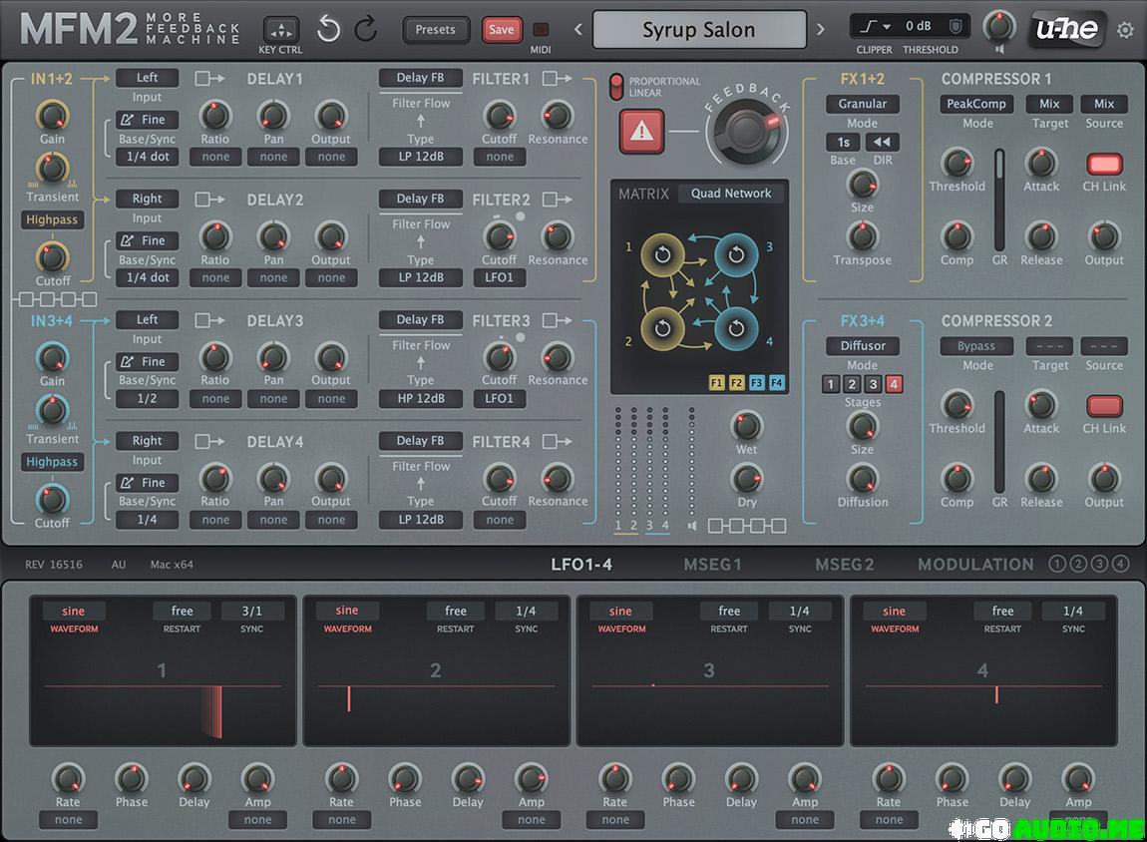Toggle Compressor 2 CH Link button

coord(1104,405)
